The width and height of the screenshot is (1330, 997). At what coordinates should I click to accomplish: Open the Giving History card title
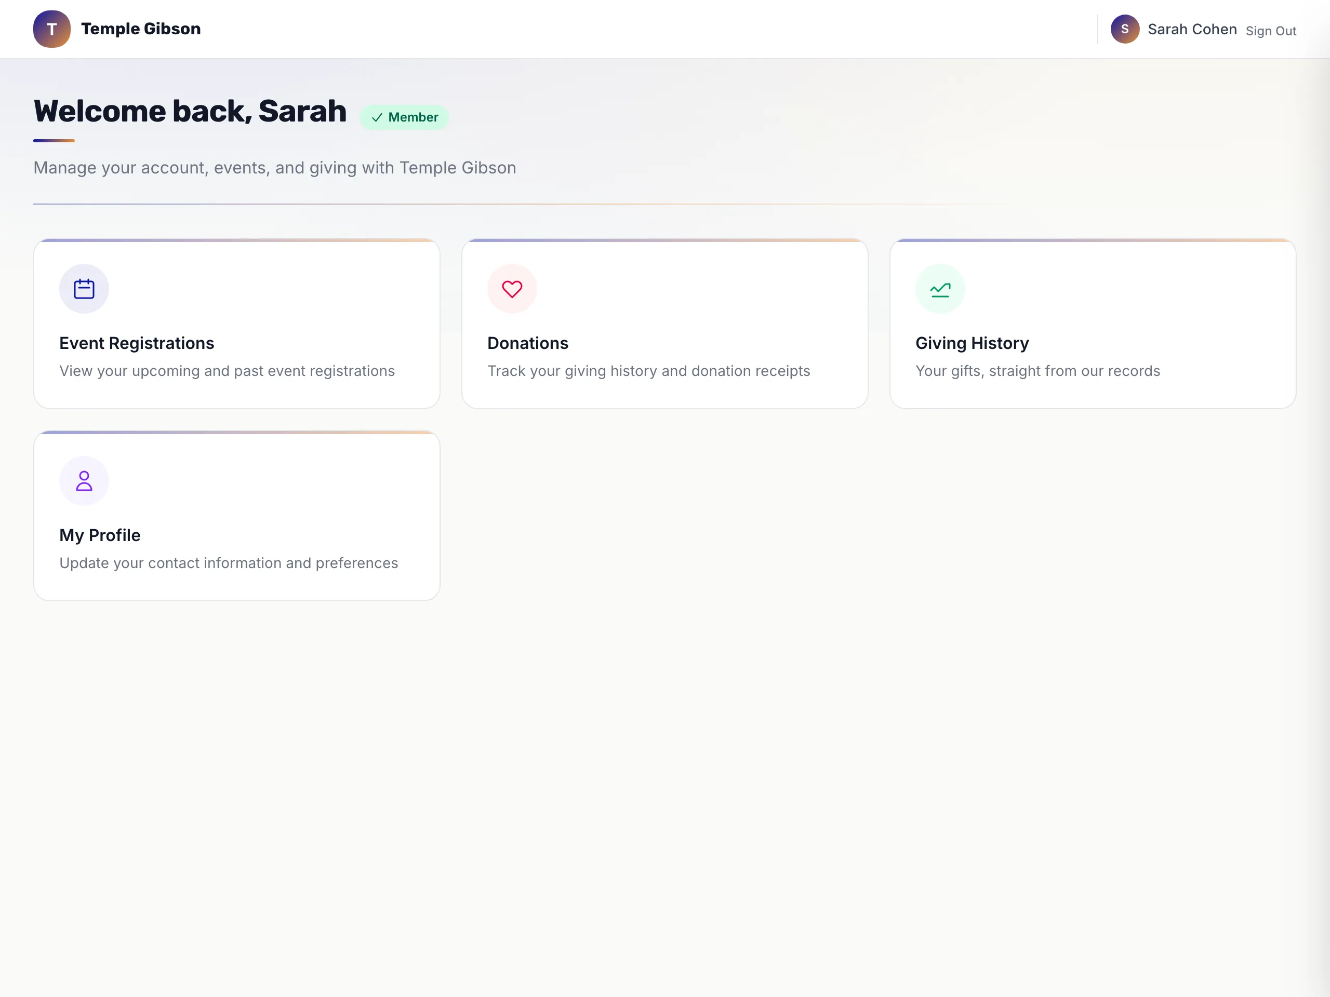[x=972, y=343]
